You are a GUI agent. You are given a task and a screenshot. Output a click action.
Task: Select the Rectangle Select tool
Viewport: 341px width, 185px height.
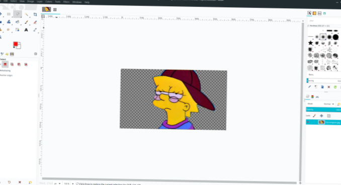pyautogui.click(x=9, y=14)
